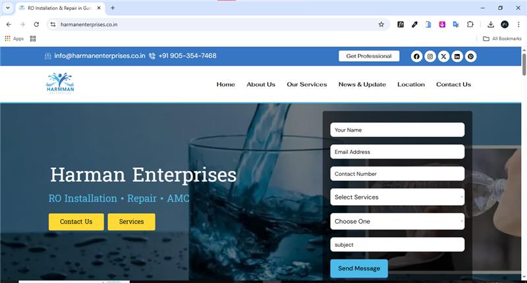The width and height of the screenshot is (527, 283).
Task: Click the Send Message button
Action: pyautogui.click(x=359, y=269)
